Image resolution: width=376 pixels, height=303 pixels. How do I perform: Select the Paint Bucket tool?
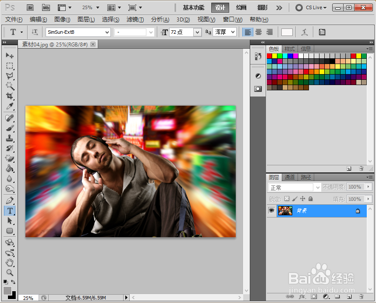click(x=10, y=168)
